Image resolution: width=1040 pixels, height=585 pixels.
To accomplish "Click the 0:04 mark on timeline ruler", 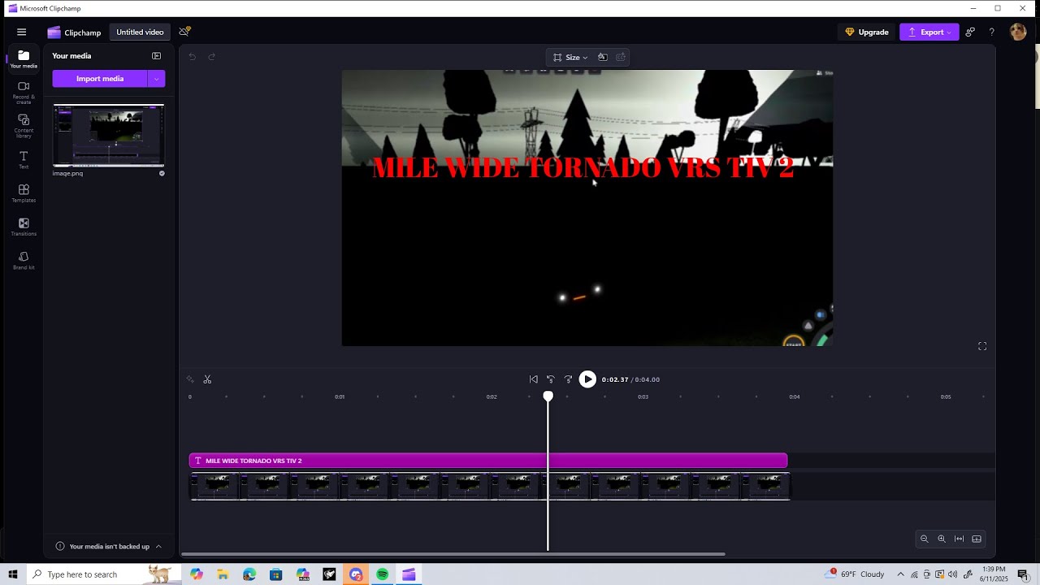I will [795, 396].
